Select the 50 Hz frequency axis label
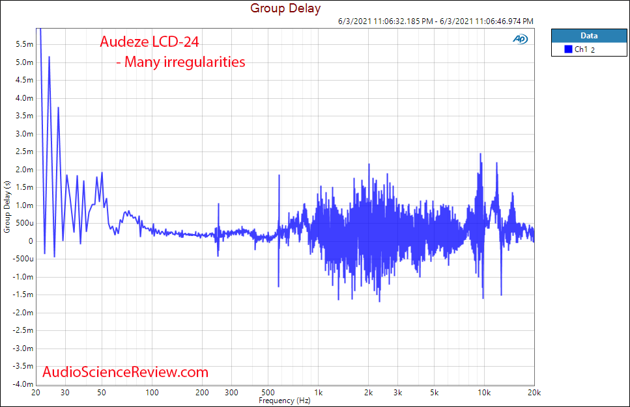Screen dimensions: 630x407 click(x=102, y=393)
